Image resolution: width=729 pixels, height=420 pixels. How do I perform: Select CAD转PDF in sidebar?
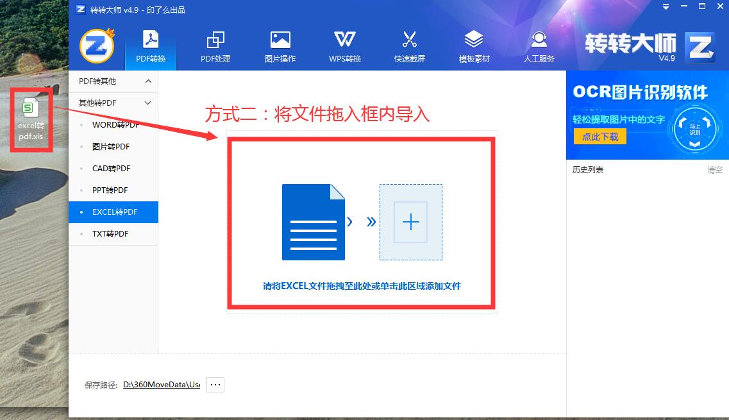[113, 169]
